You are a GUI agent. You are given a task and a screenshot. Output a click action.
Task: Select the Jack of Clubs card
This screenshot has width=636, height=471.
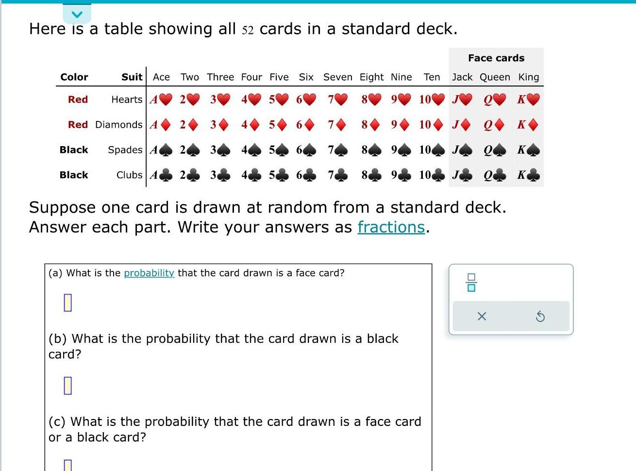tap(462, 175)
